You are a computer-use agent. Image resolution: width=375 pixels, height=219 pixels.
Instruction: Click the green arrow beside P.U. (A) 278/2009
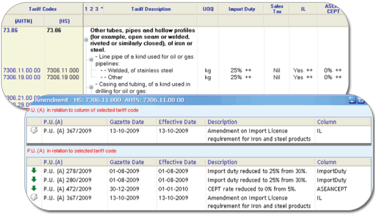click(x=34, y=171)
